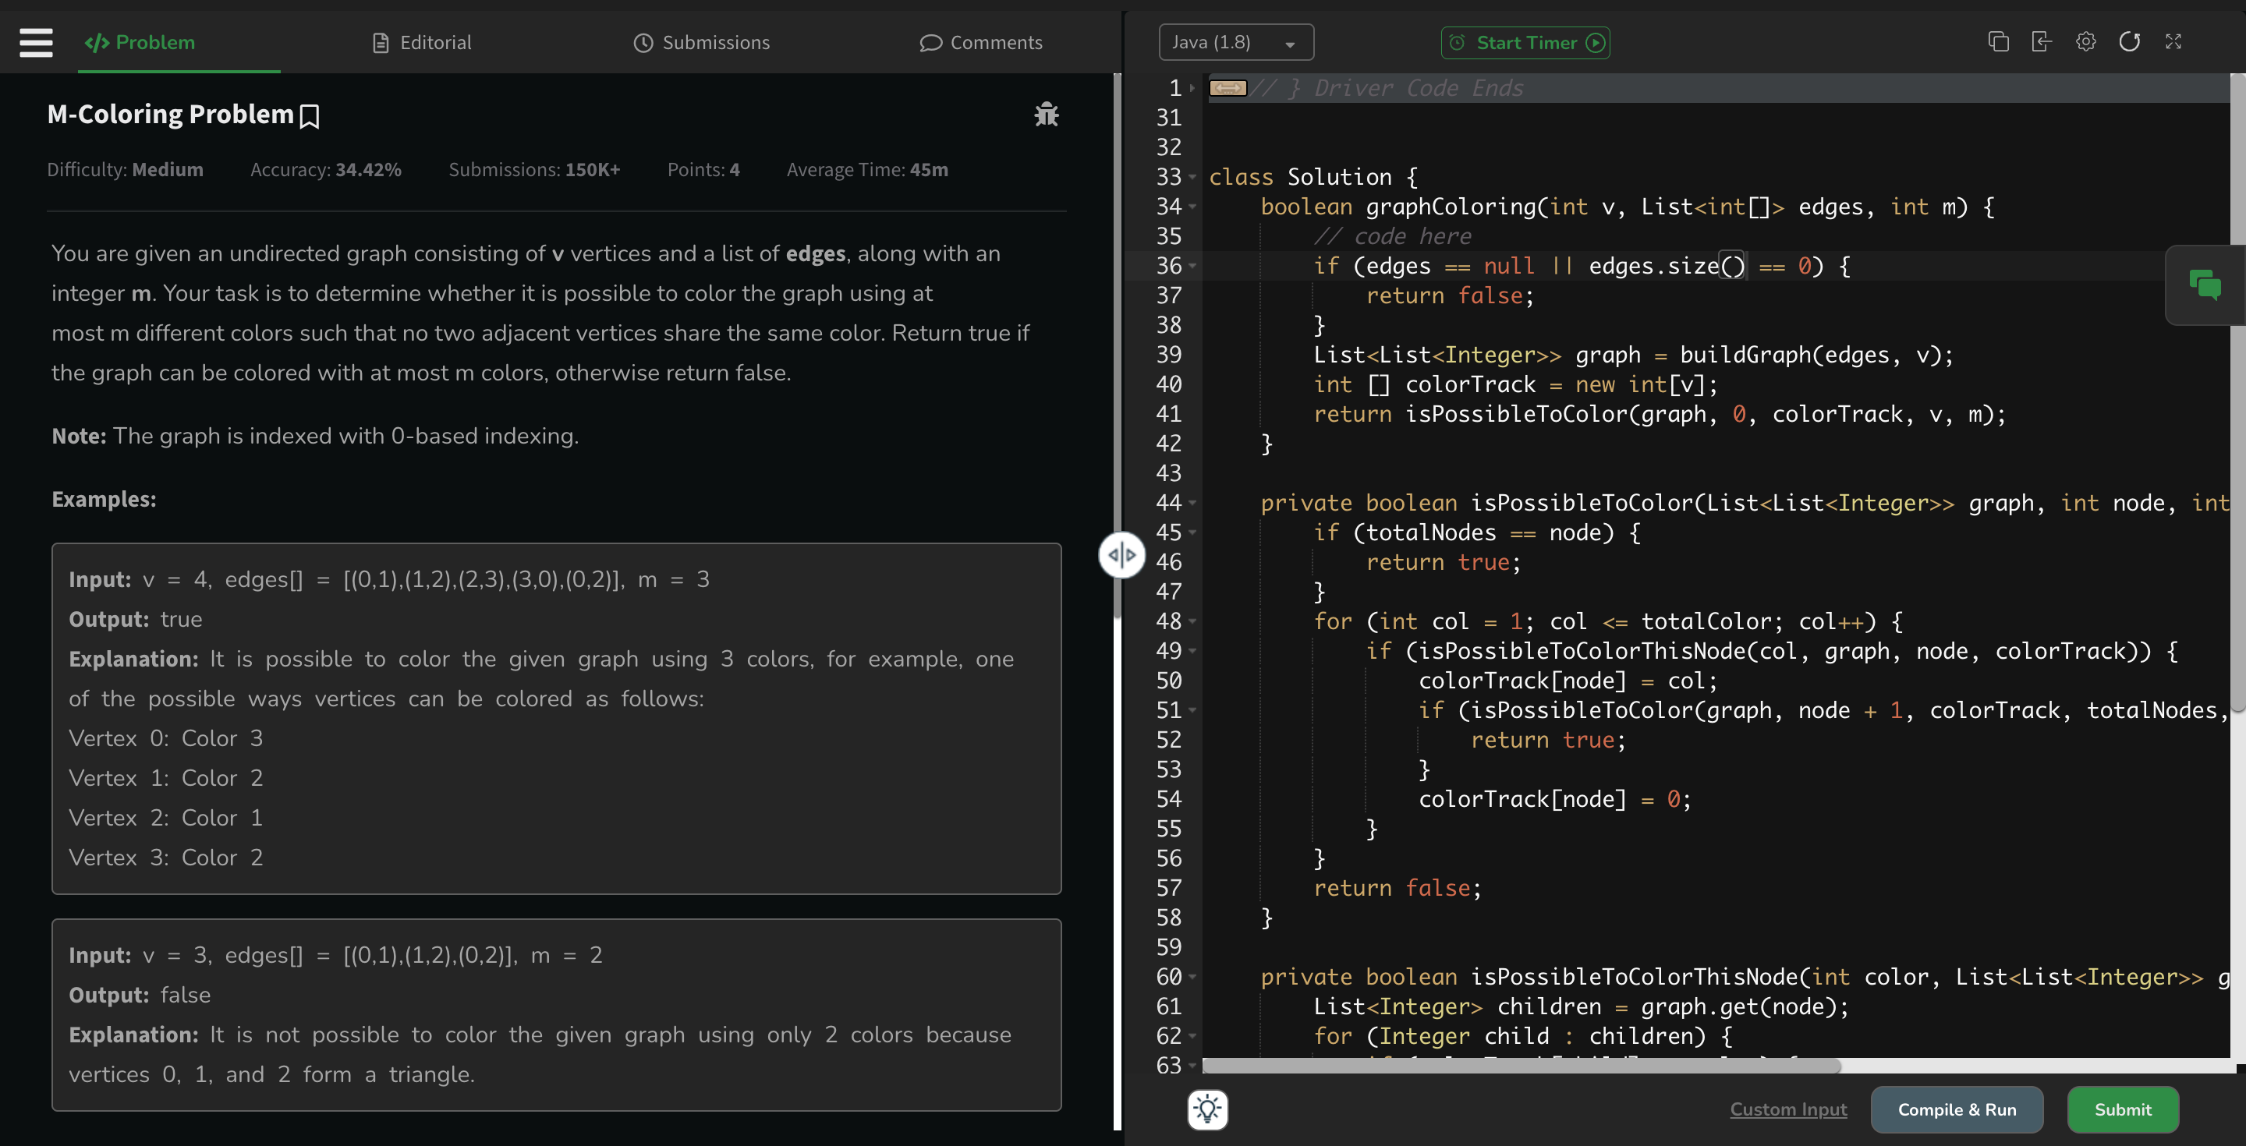Click the green Submit button
2246x1146 pixels.
[2122, 1109]
